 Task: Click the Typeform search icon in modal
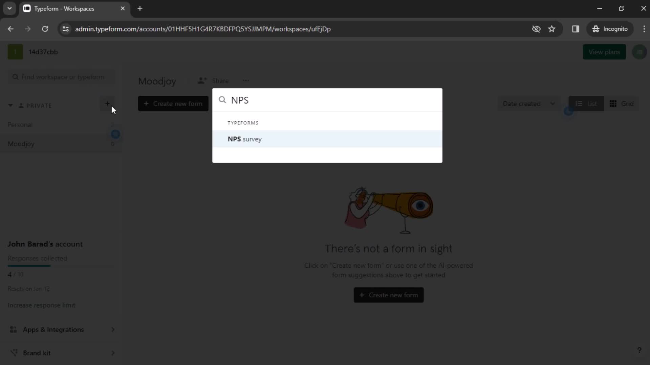222,99
